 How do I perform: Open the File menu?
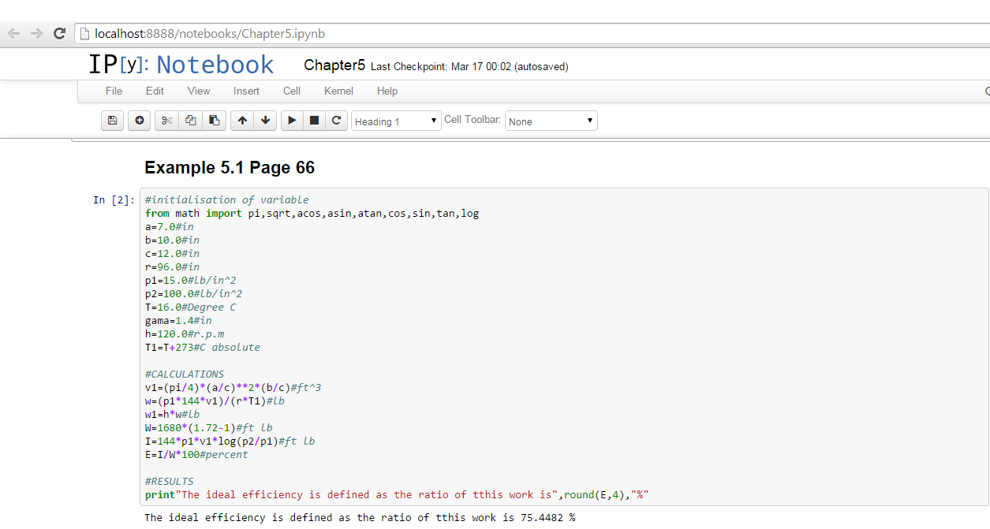click(x=114, y=91)
